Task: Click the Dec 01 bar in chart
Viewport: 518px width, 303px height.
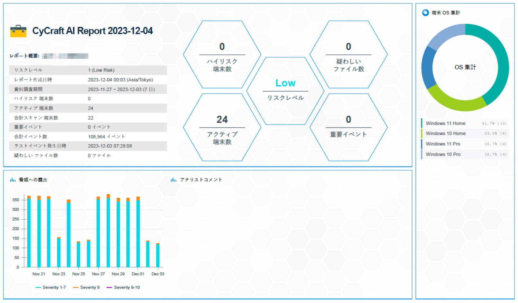Action: click(138, 232)
